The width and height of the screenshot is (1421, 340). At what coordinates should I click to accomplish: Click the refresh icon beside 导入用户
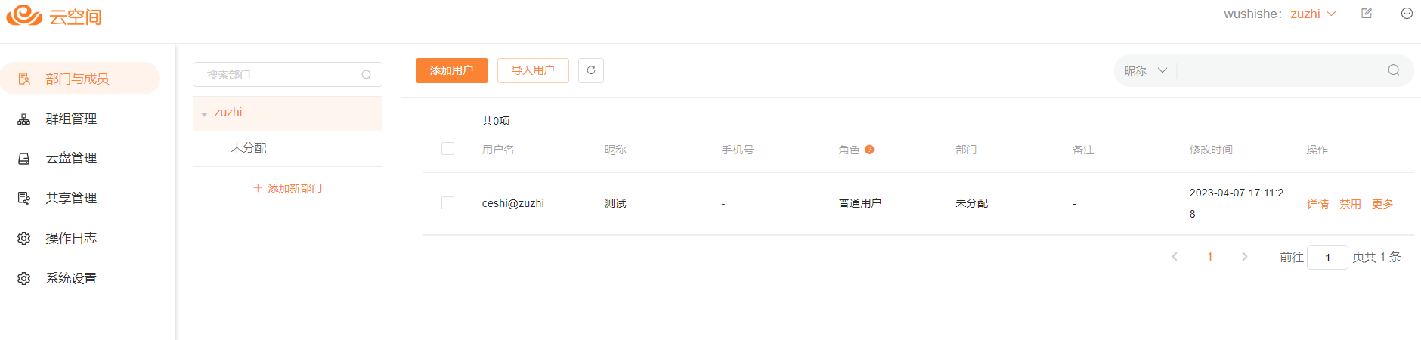click(x=591, y=70)
